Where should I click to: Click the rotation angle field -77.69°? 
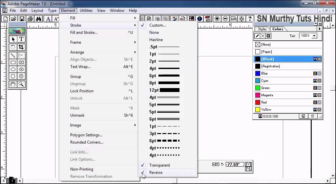click(235, 165)
